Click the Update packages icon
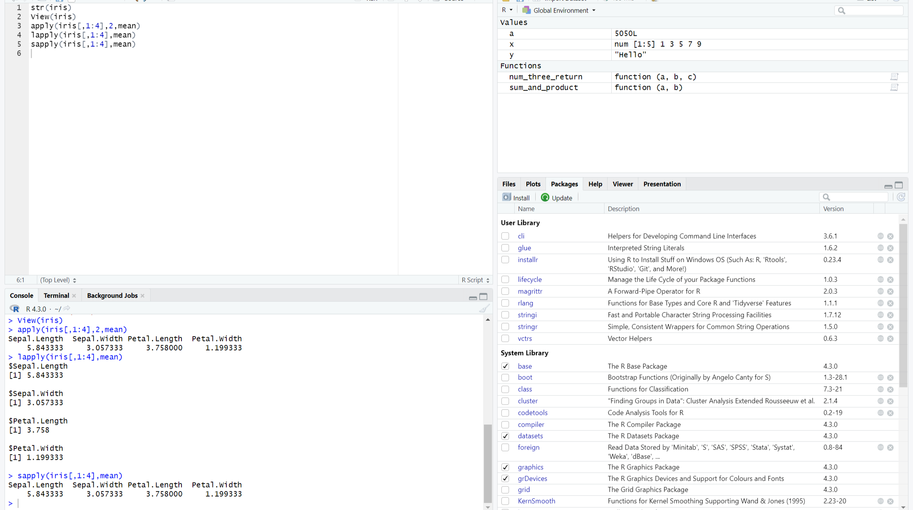This screenshot has height=510, width=913. tap(545, 198)
